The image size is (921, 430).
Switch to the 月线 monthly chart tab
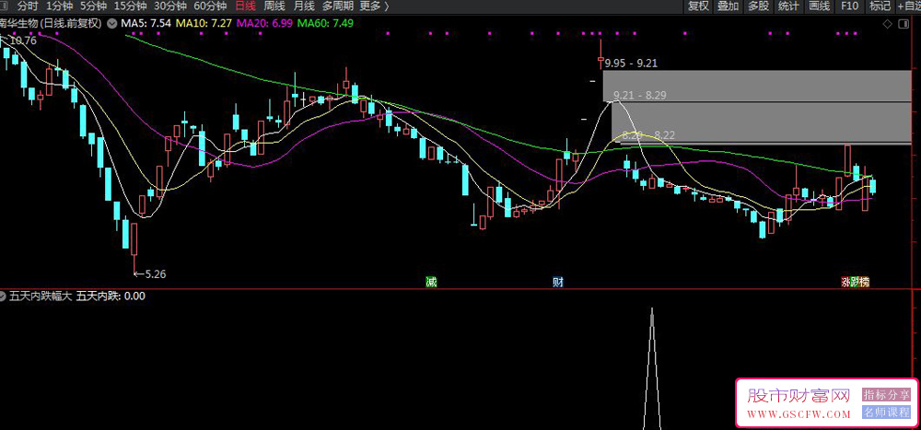point(303,6)
